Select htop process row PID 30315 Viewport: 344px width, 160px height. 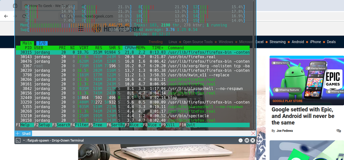[133, 52]
